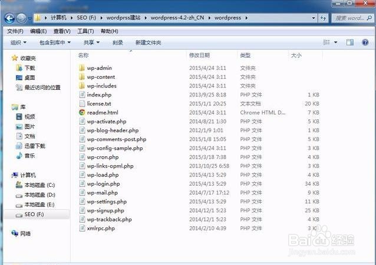Open the View menu (查看)
Image resolution: width=376 pixels, height=265 pixels.
[62, 31]
